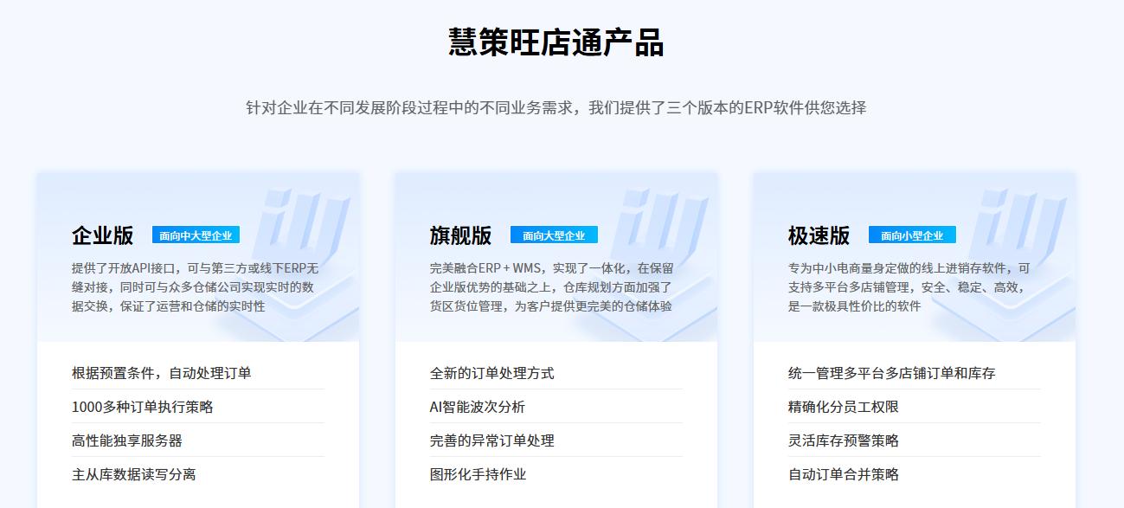This screenshot has width=1124, height=508.
Task: Select 统一管理多平台多店铺订单和库存 feature
Action: [x=891, y=373]
